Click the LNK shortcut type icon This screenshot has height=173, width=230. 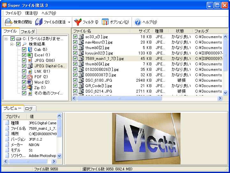(30, 71)
